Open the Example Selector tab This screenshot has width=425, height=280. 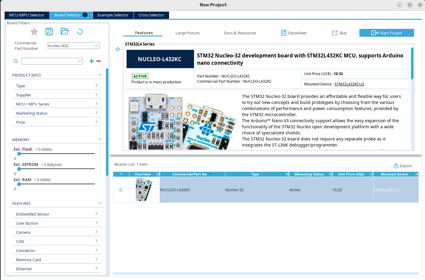click(113, 15)
